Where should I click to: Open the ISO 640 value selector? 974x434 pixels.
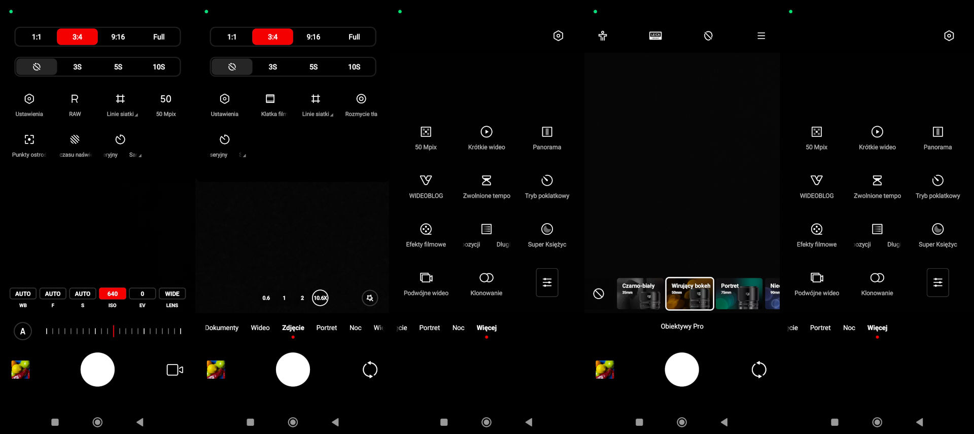pos(112,294)
